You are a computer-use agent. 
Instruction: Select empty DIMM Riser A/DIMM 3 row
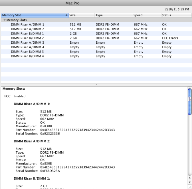(96, 43)
